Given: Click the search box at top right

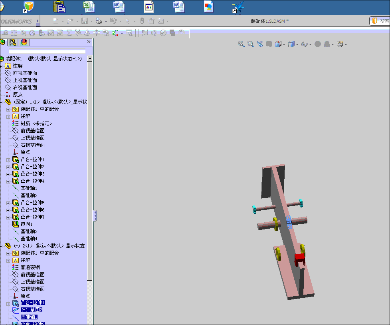Looking at the screenshot, I should click(x=380, y=21).
